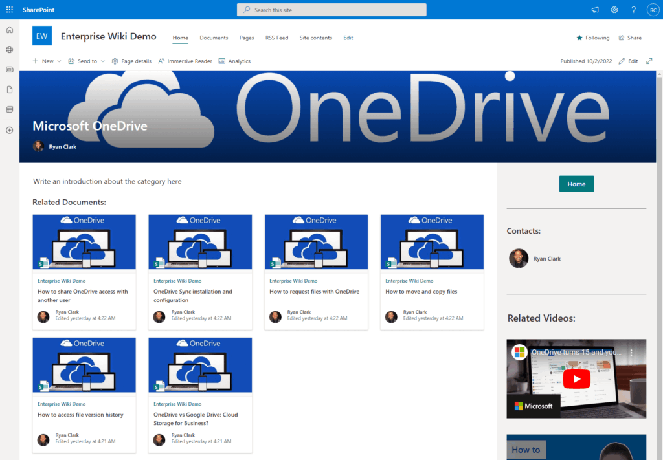Go to SharePoint home icon in sidebar
The width and height of the screenshot is (663, 460).
10,30
